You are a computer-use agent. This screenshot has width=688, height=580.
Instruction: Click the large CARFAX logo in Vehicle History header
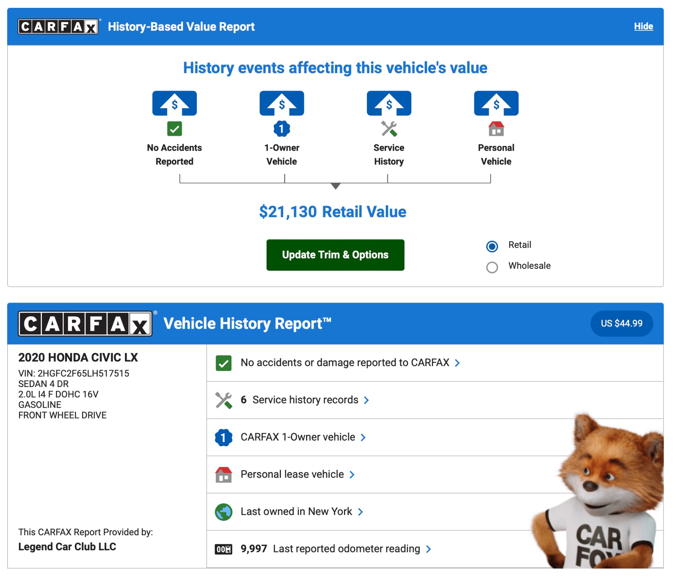(85, 324)
